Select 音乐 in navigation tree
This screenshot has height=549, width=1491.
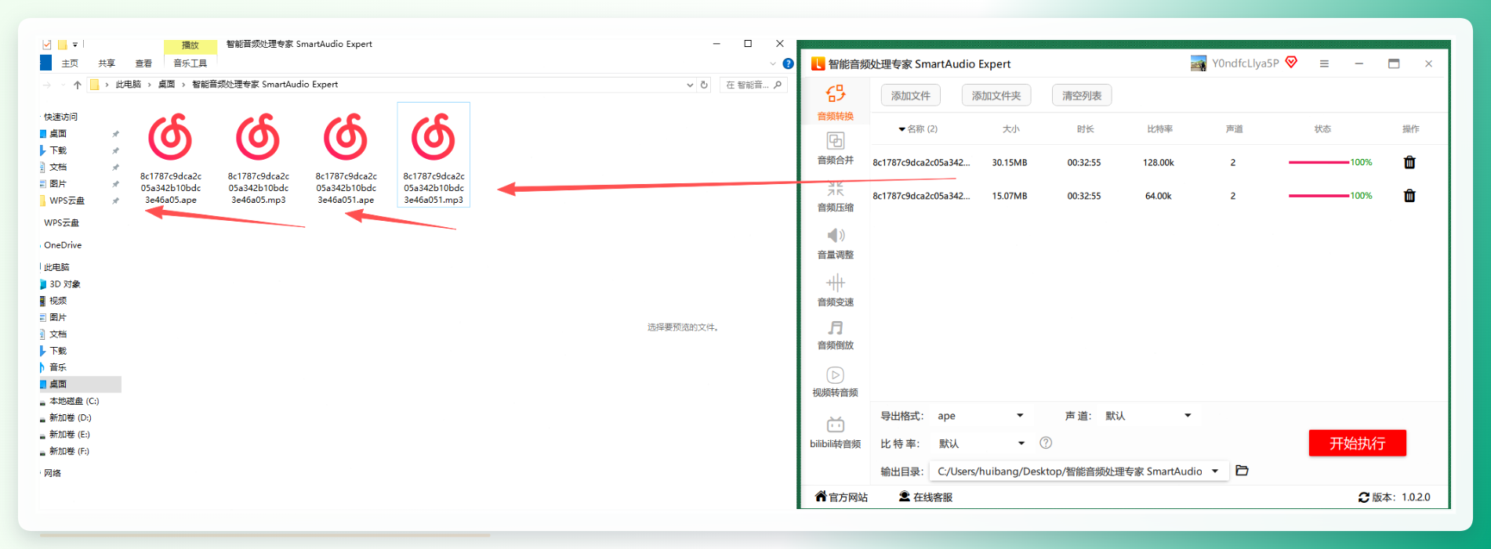[x=58, y=367]
